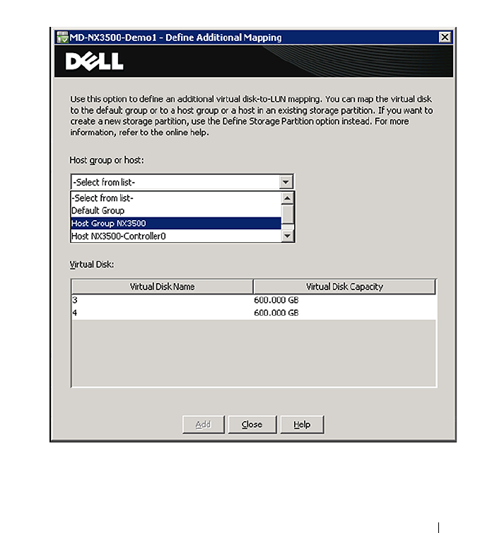Viewport: 480px width, 533px height.
Task: Click the storage manager icon in title bar
Action: pyautogui.click(x=62, y=38)
